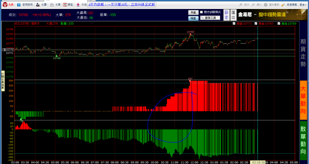309x164 pixels.
Task: Open the 文章 articles icon
Action: point(52,5)
